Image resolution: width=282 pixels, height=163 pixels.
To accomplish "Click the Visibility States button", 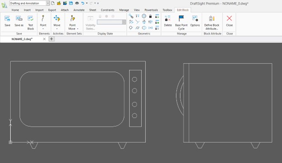I will (90, 23).
